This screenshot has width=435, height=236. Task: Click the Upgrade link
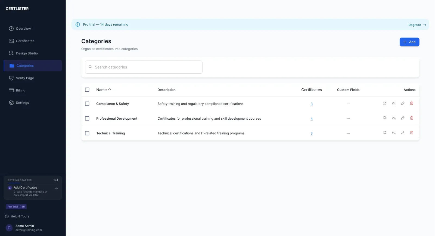[417, 25]
